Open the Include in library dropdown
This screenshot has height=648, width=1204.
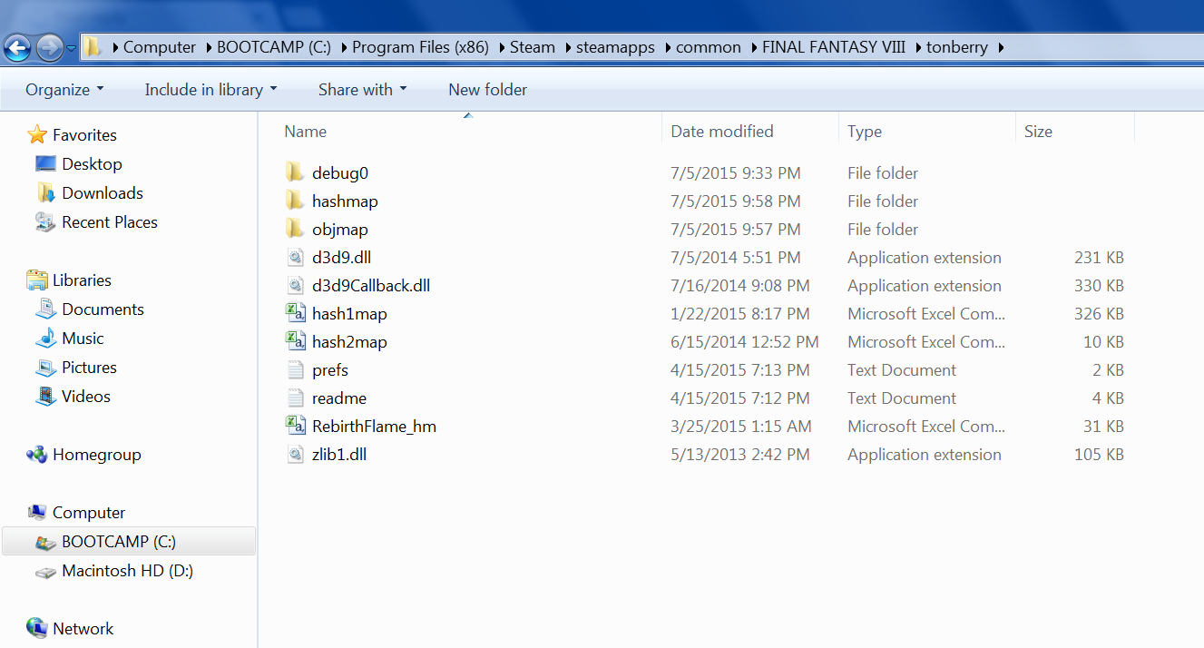(x=210, y=89)
